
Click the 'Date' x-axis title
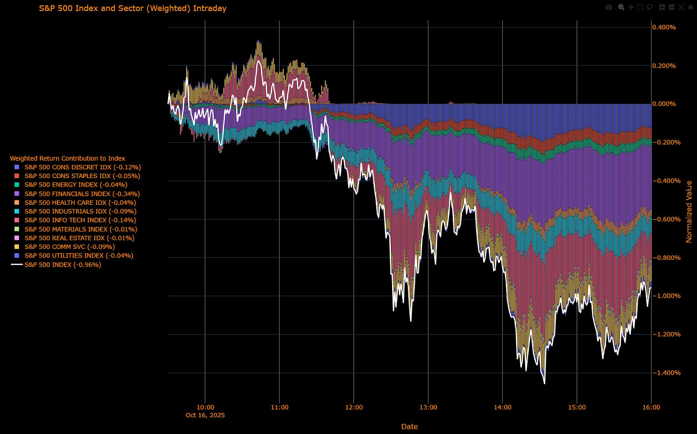pos(409,426)
